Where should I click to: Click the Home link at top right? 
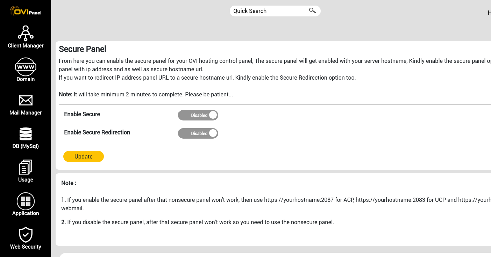tap(489, 13)
